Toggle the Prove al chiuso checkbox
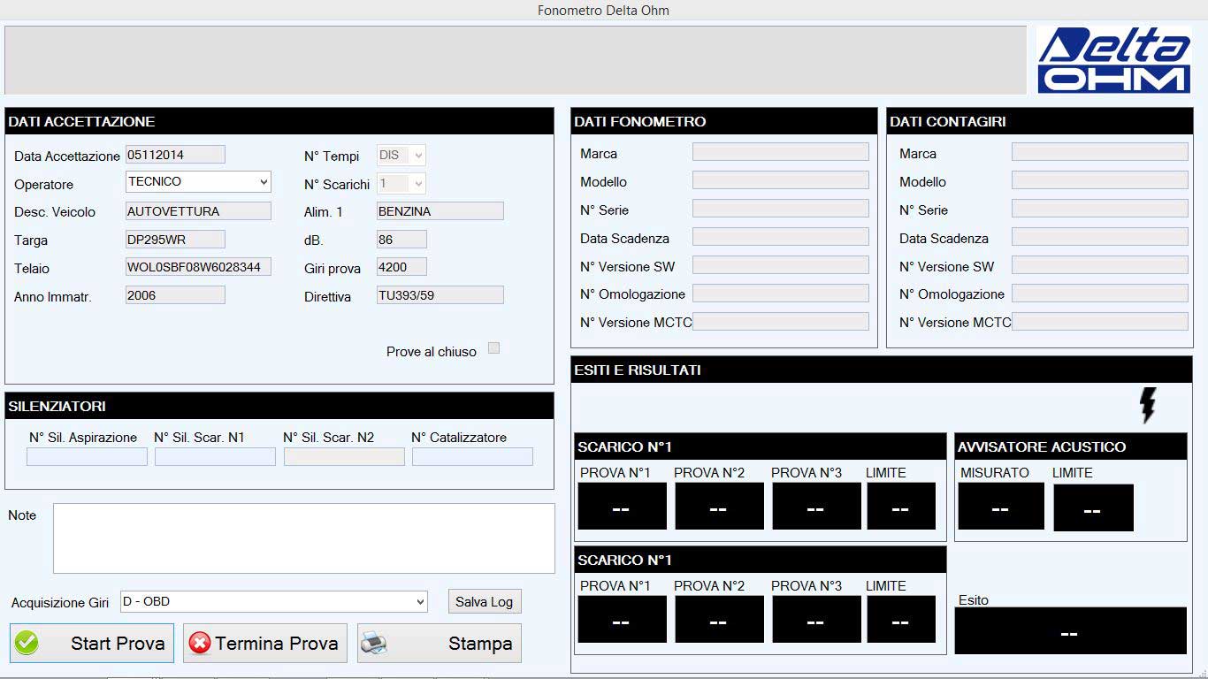 [x=493, y=348]
